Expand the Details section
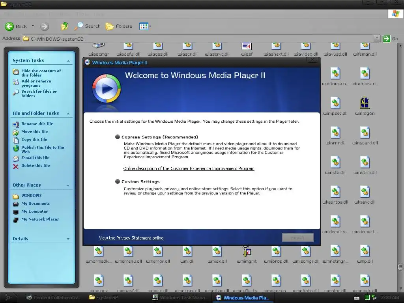The image size is (404, 303). pos(68,239)
